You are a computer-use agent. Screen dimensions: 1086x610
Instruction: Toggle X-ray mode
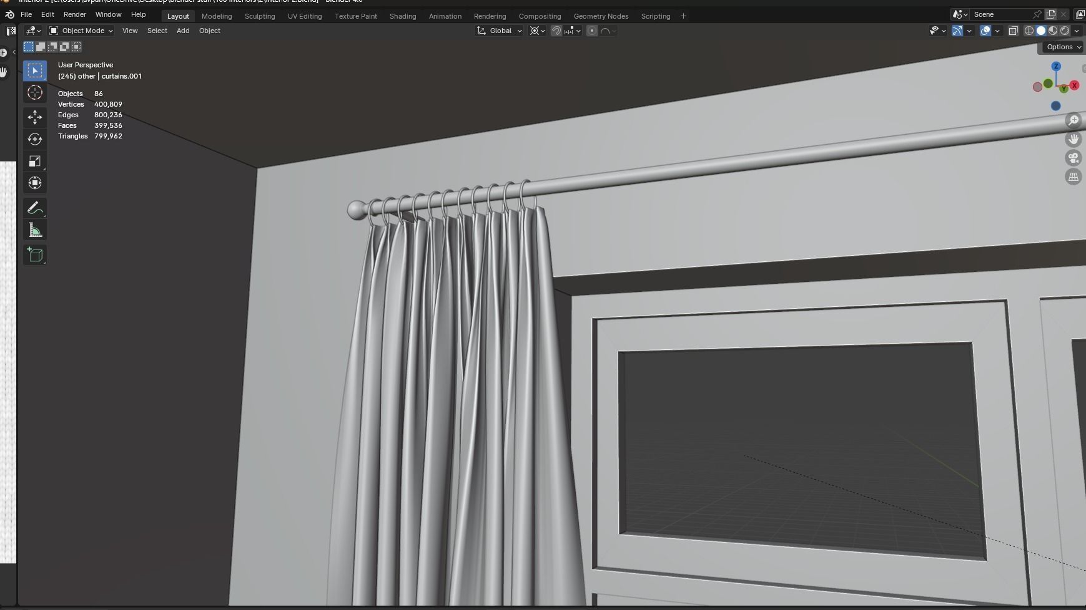click(x=1014, y=31)
